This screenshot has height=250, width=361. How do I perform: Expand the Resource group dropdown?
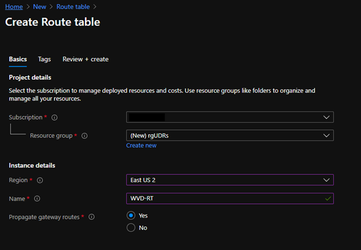point(230,136)
